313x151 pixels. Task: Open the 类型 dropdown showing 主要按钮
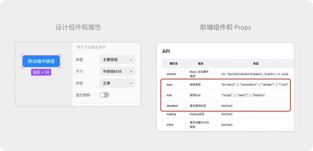[x=117, y=60]
